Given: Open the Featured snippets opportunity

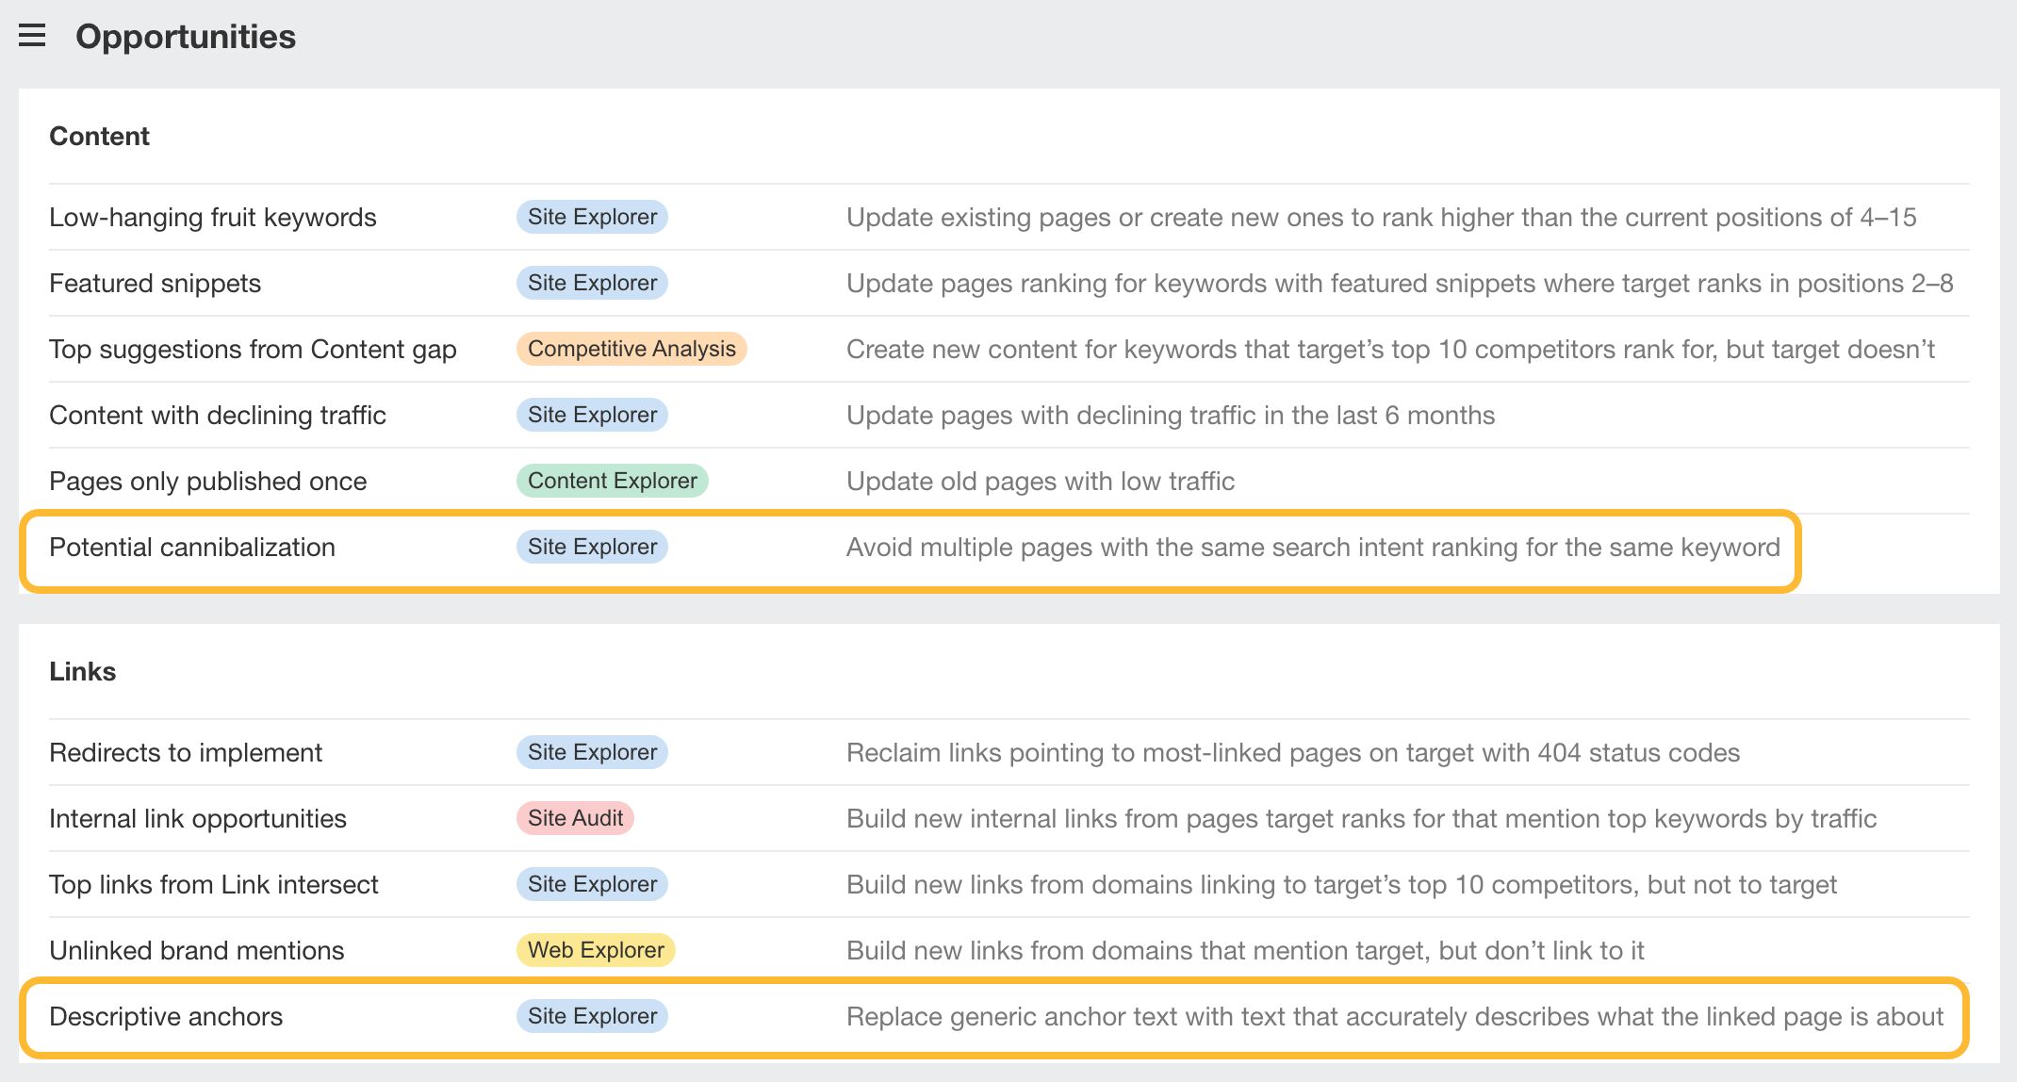Looking at the screenshot, I should (155, 283).
